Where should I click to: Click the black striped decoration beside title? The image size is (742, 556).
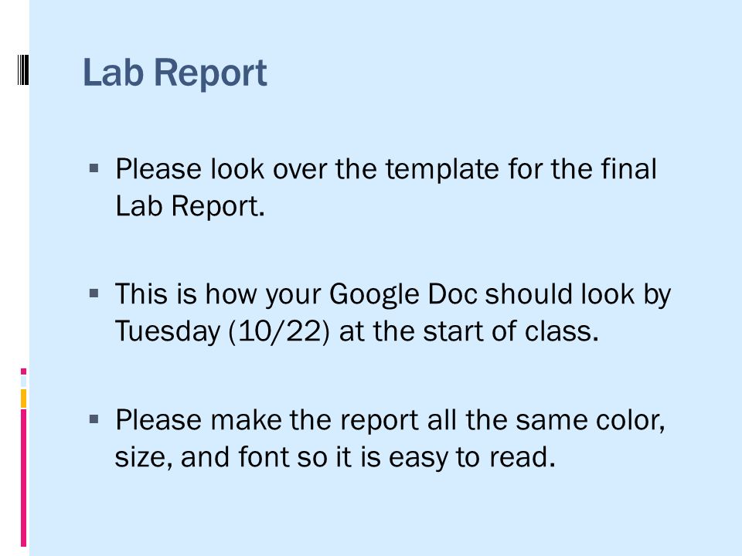[x=23, y=69]
